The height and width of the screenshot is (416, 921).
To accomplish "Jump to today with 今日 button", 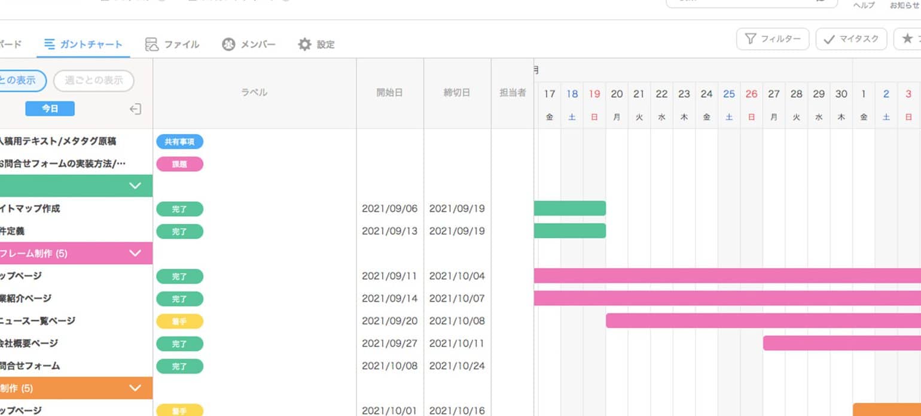I will pyautogui.click(x=50, y=108).
